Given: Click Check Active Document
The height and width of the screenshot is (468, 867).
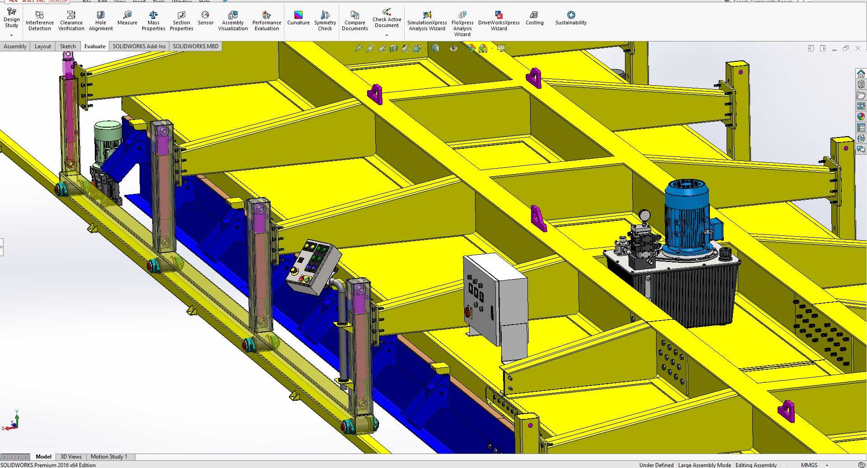Looking at the screenshot, I should [387, 18].
